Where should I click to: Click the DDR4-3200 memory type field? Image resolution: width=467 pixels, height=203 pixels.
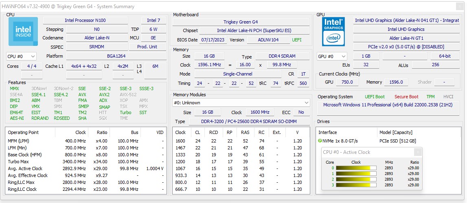click(249, 121)
